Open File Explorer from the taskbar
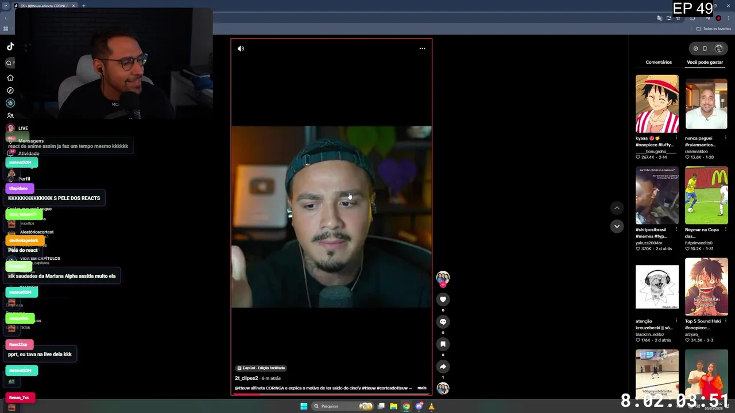This screenshot has height=413, width=735. 393,406
